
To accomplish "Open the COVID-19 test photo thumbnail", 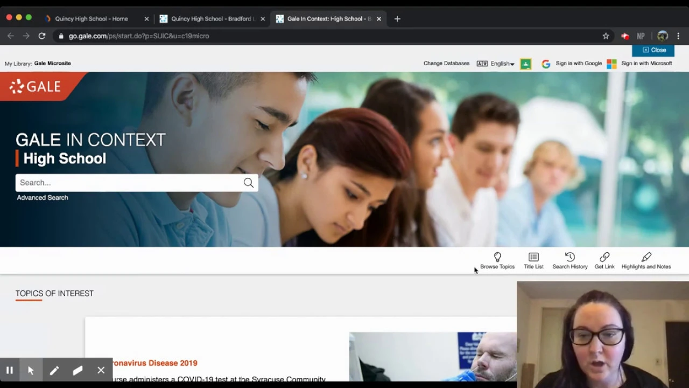I will [x=433, y=357].
